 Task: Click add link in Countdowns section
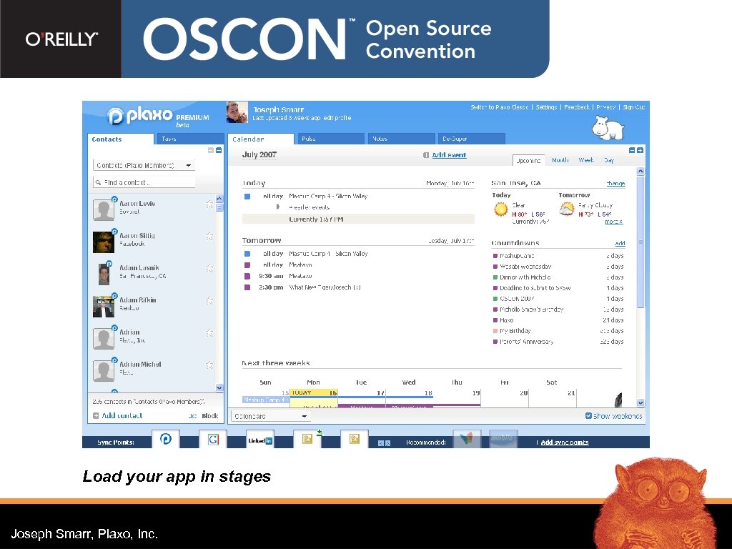click(620, 243)
